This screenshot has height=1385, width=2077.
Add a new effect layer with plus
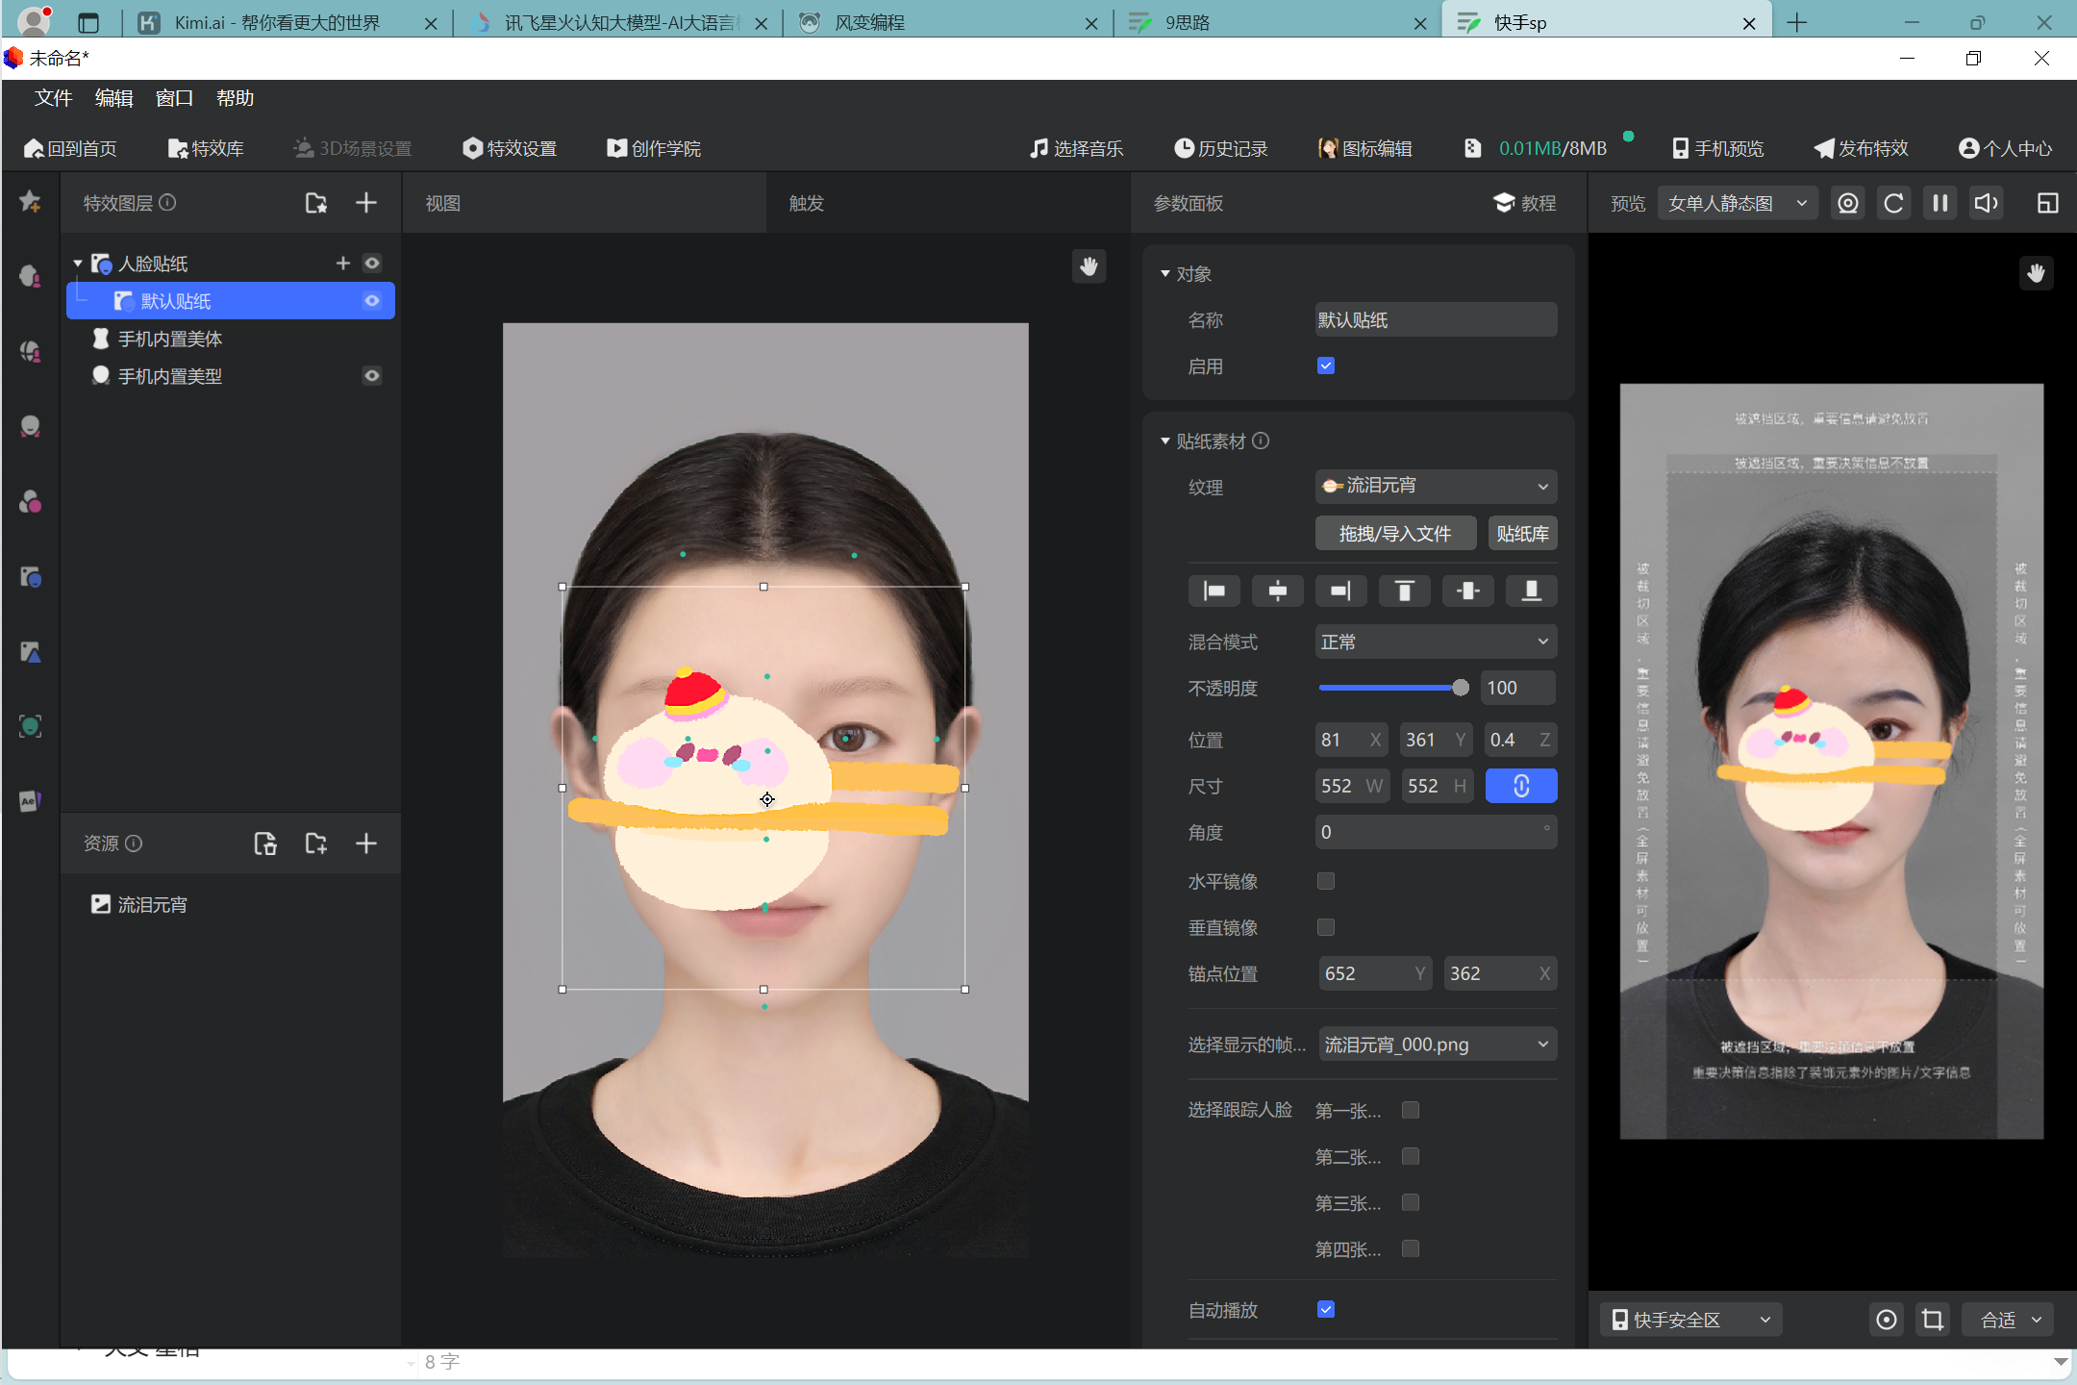click(x=366, y=203)
